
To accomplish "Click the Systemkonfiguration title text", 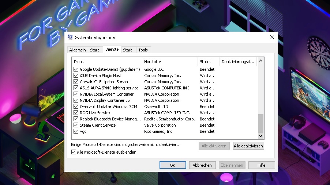I will click(95, 37).
